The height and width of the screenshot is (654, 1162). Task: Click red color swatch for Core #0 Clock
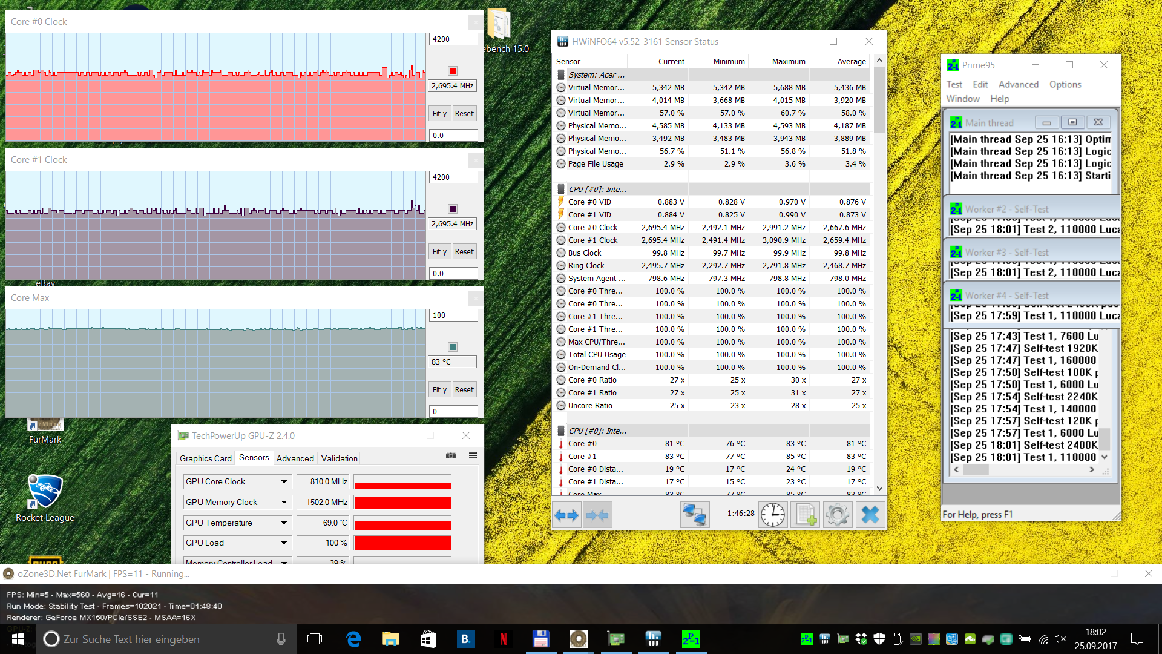point(452,71)
